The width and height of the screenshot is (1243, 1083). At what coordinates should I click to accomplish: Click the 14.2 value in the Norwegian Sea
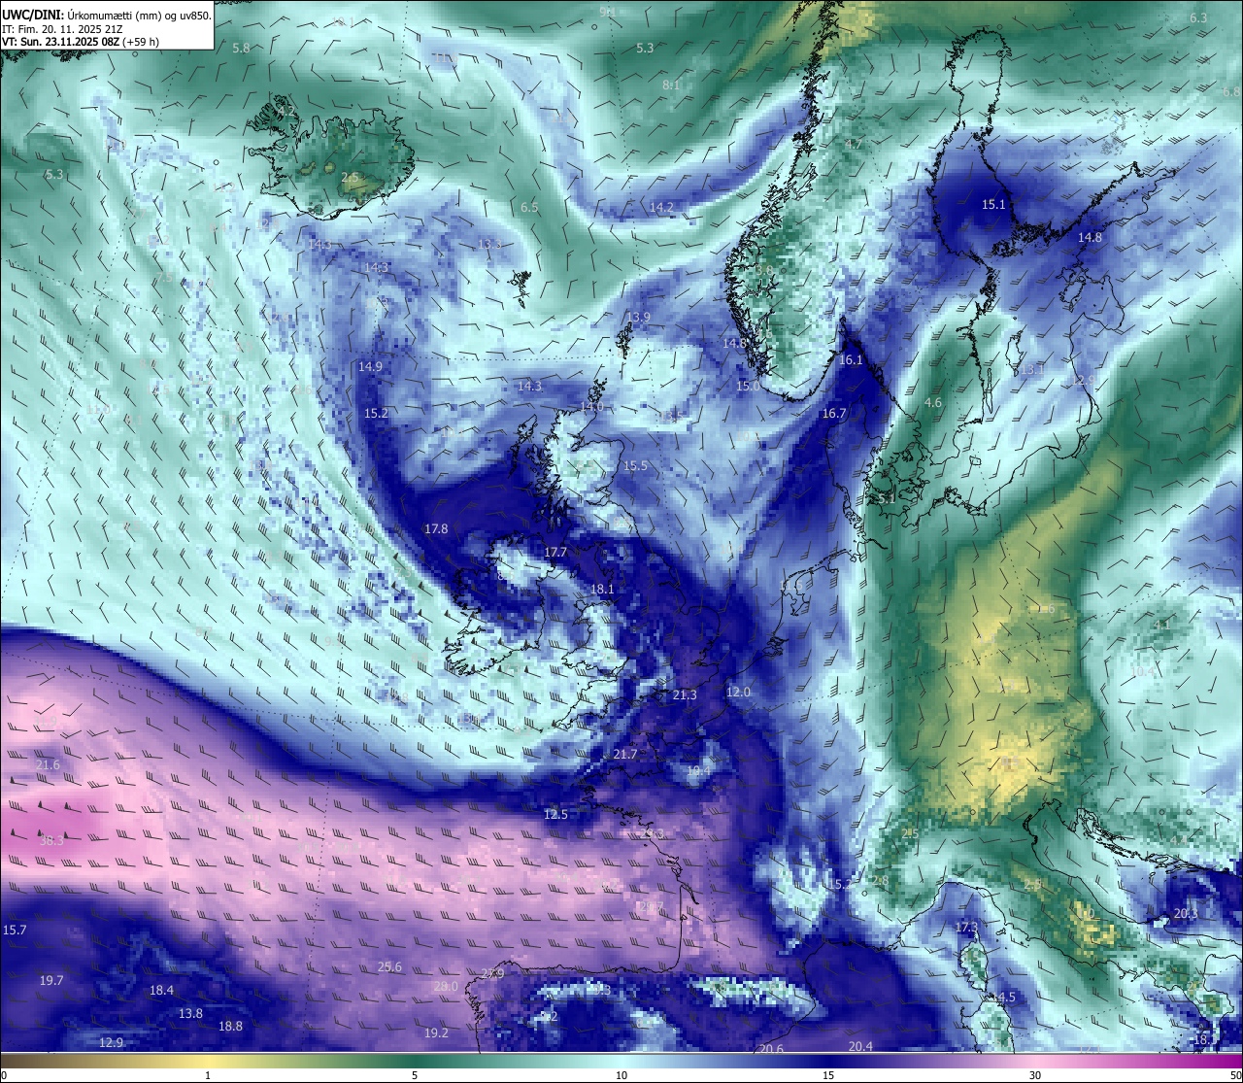(x=661, y=208)
